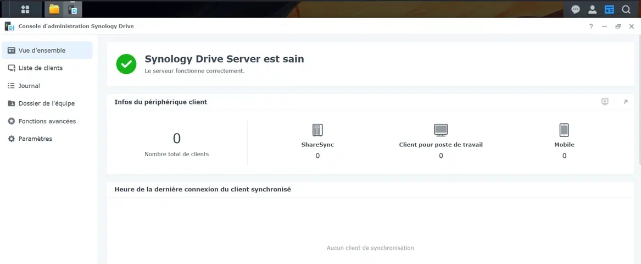Click the total clients count 0

(x=177, y=139)
